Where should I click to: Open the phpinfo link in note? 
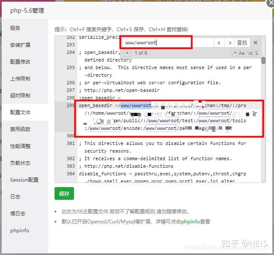click(190, 222)
